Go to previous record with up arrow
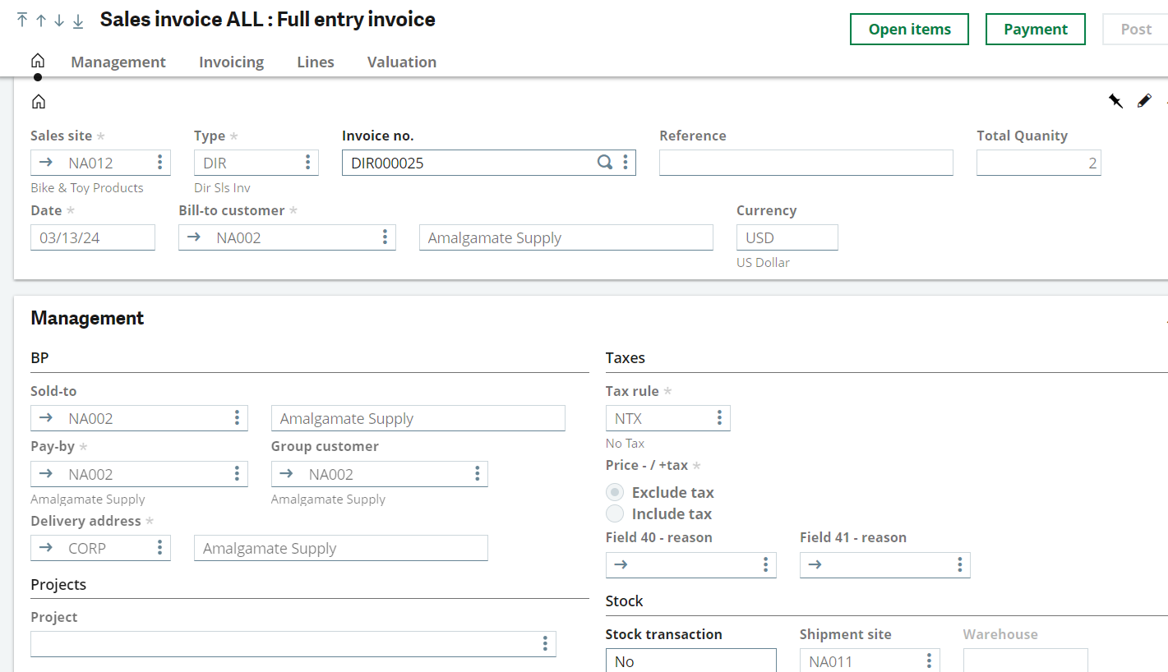Screen dimensions: 1168x672 tap(41, 21)
